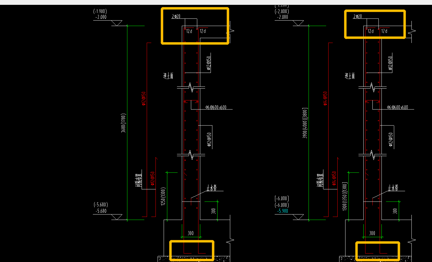Click "止水带" waterstop label in right section
432x262 pixels.
click(x=393, y=188)
